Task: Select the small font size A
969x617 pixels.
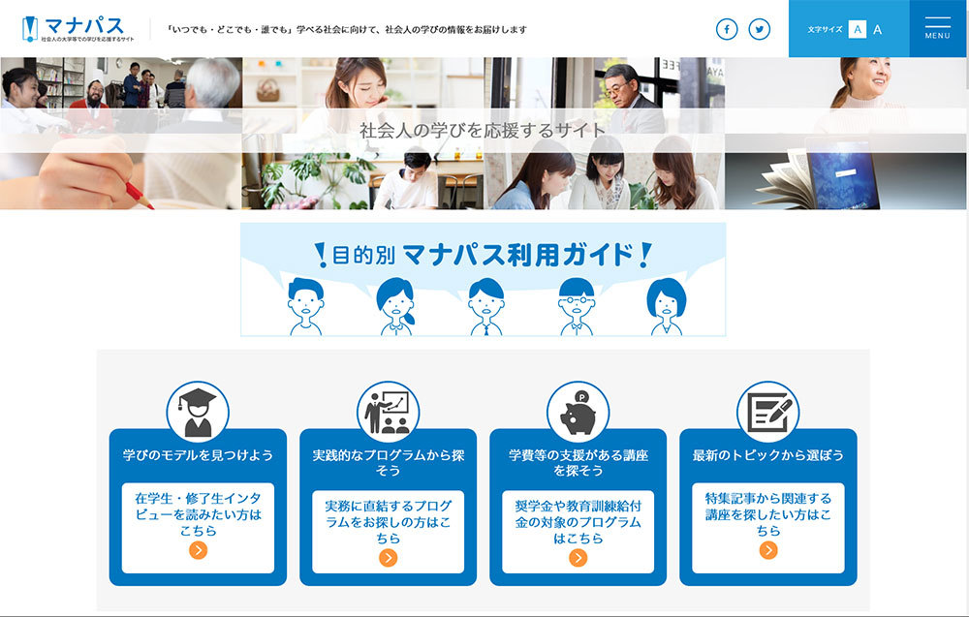Action: coord(857,29)
